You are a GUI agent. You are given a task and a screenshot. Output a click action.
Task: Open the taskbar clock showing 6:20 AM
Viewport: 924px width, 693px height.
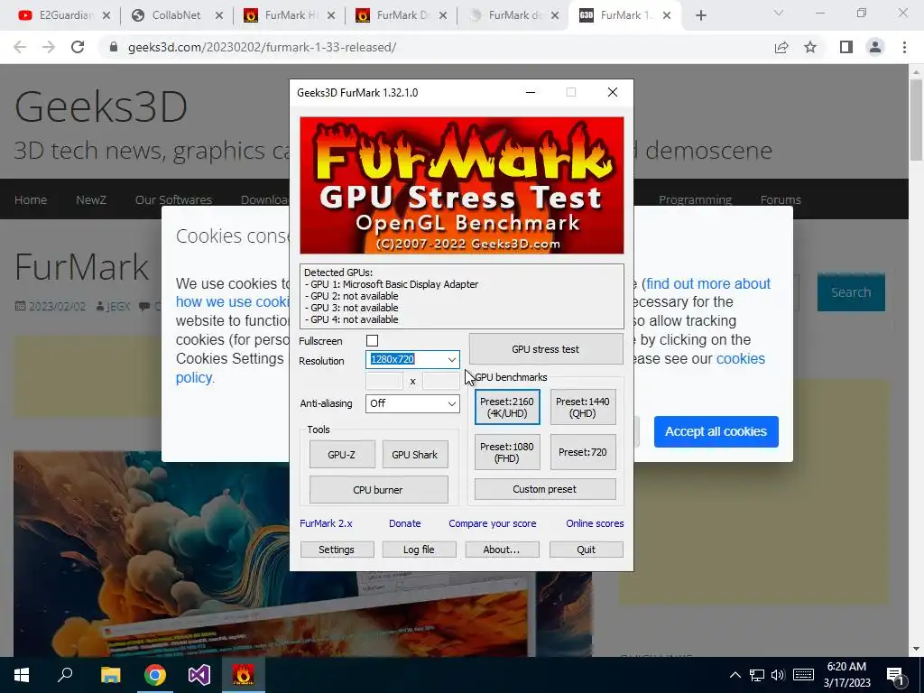pos(846,675)
